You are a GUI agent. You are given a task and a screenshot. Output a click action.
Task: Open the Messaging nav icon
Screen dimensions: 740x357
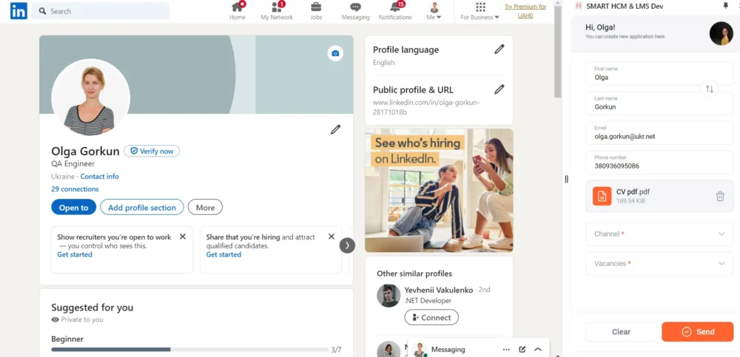coord(355,7)
